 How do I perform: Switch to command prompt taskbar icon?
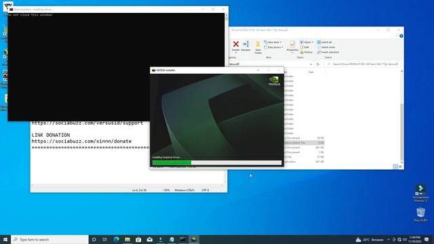click(182, 239)
